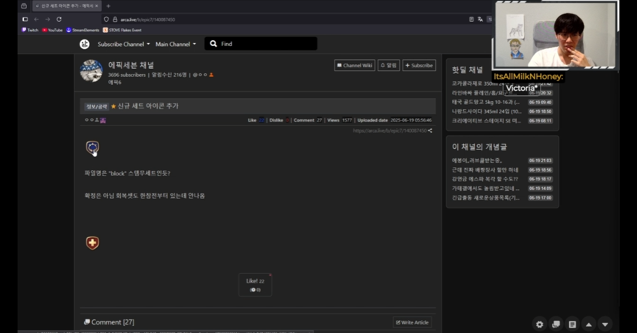Click the arca.live address bar
Viewport: 637px width, 333px height.
coord(284,19)
